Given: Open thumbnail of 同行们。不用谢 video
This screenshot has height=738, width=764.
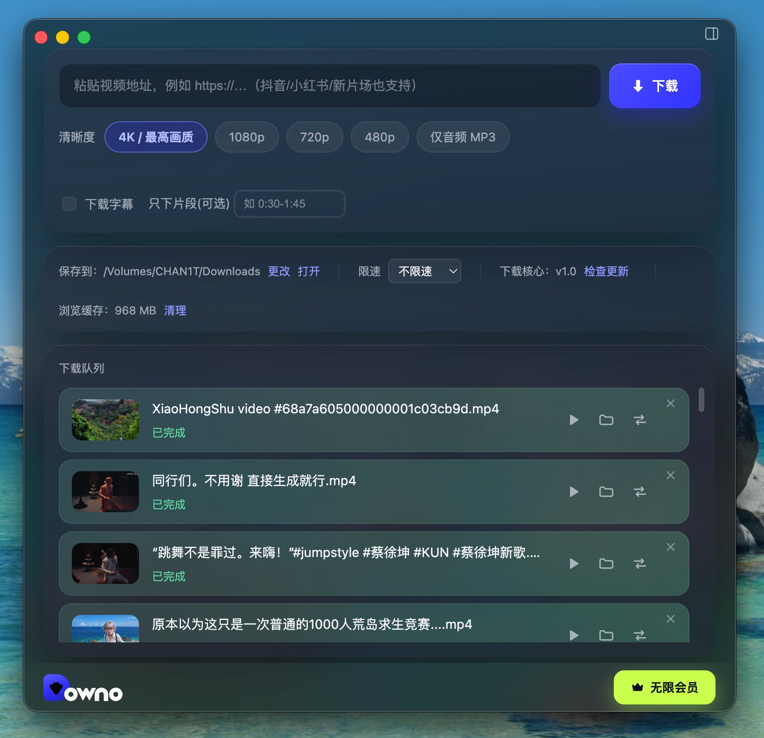Looking at the screenshot, I should [x=105, y=492].
